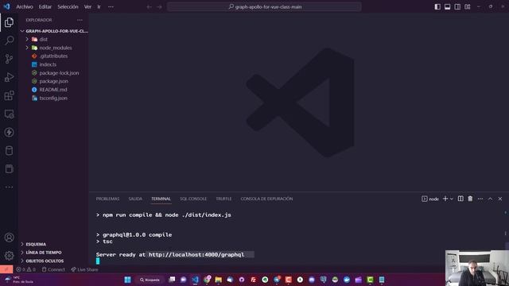Click Connect in the status bar
The image size is (509, 286).
(53, 269)
